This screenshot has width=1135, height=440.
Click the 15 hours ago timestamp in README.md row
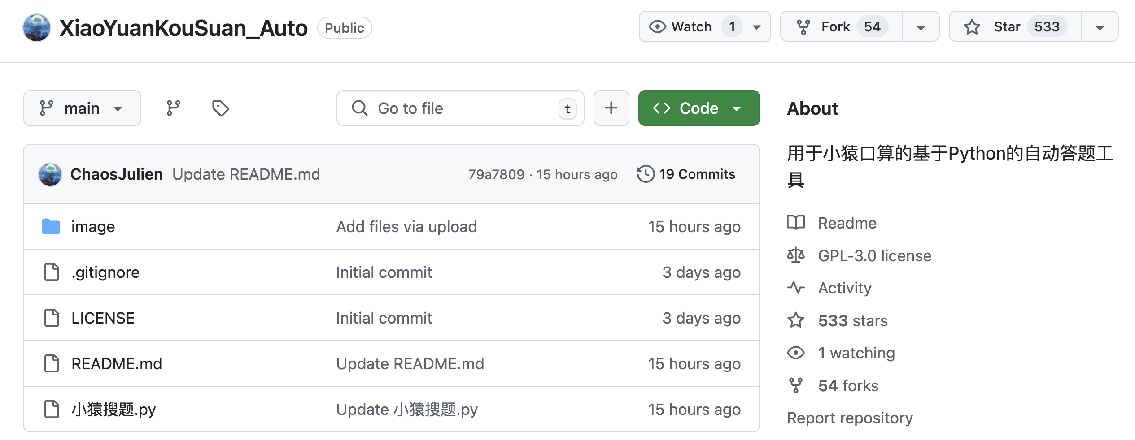tap(694, 364)
